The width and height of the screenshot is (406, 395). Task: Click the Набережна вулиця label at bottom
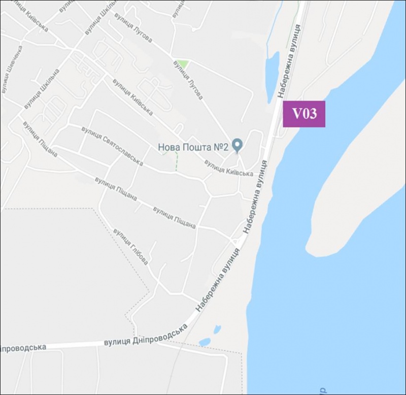pos(218,280)
